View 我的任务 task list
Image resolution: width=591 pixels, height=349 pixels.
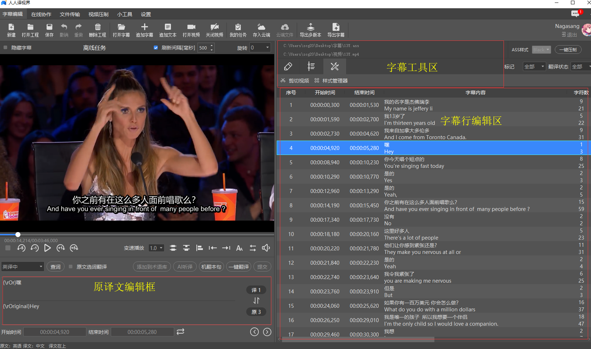[x=238, y=30]
